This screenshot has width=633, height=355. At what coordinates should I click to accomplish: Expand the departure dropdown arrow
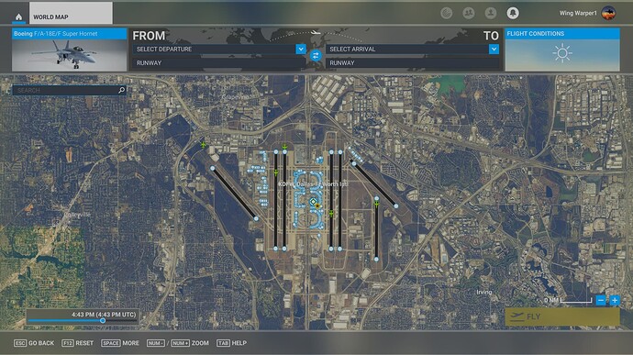301,49
